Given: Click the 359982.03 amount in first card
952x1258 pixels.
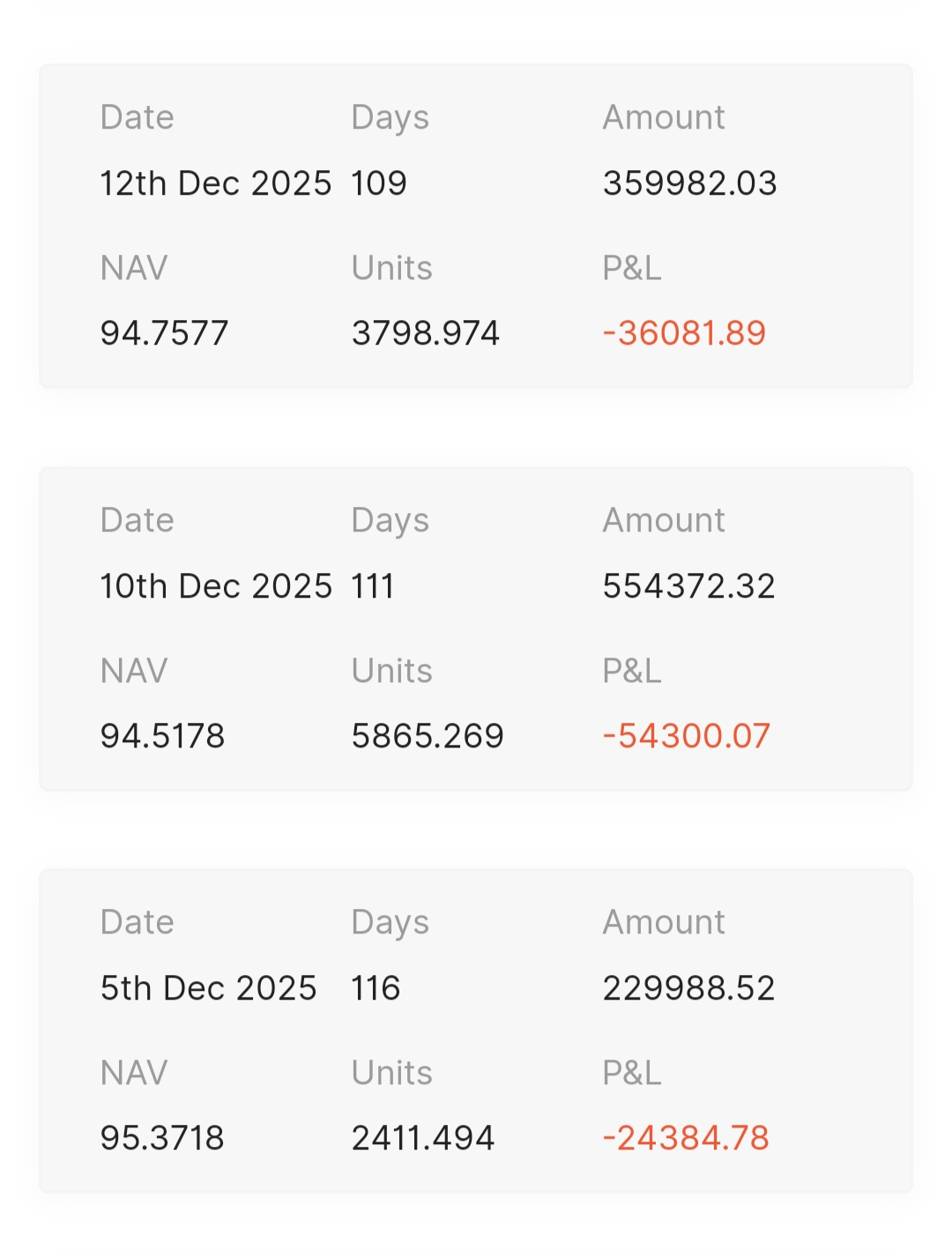Looking at the screenshot, I should tap(689, 183).
